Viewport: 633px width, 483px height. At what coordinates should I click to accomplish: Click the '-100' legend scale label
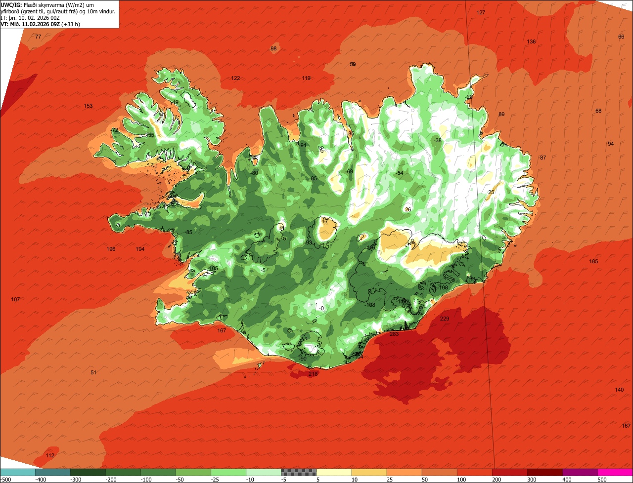tap(145, 480)
